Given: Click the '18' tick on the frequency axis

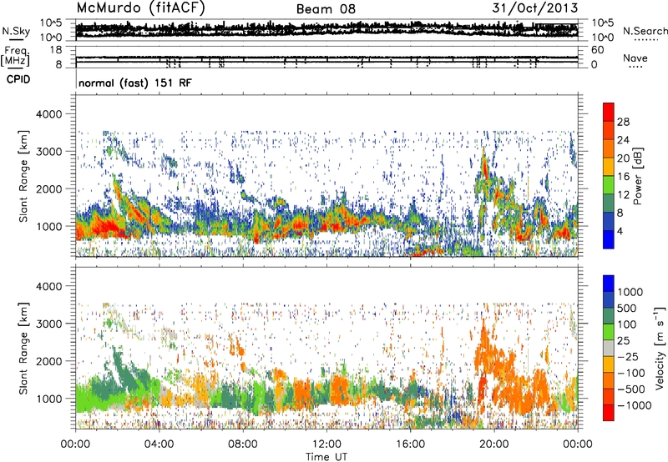Looking at the screenshot, I should point(56,50).
